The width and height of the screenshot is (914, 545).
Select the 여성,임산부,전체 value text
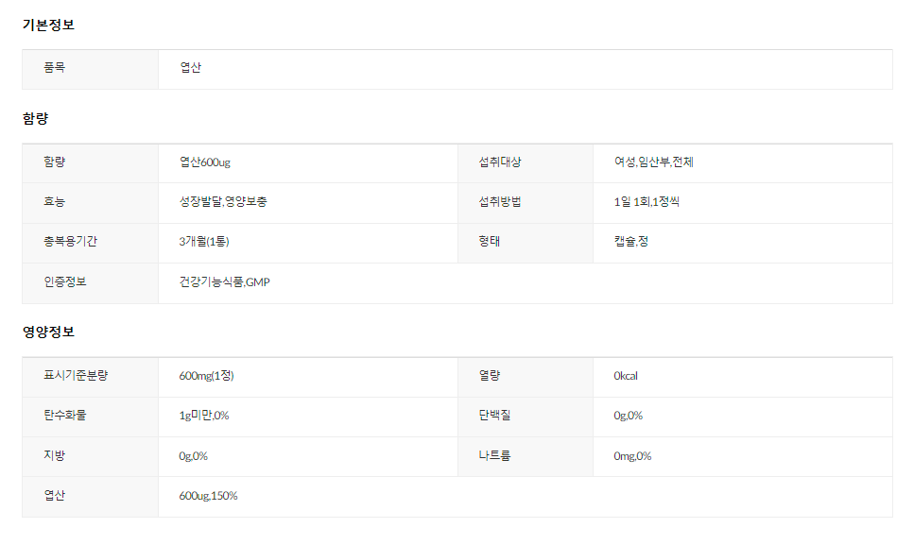[x=654, y=162]
